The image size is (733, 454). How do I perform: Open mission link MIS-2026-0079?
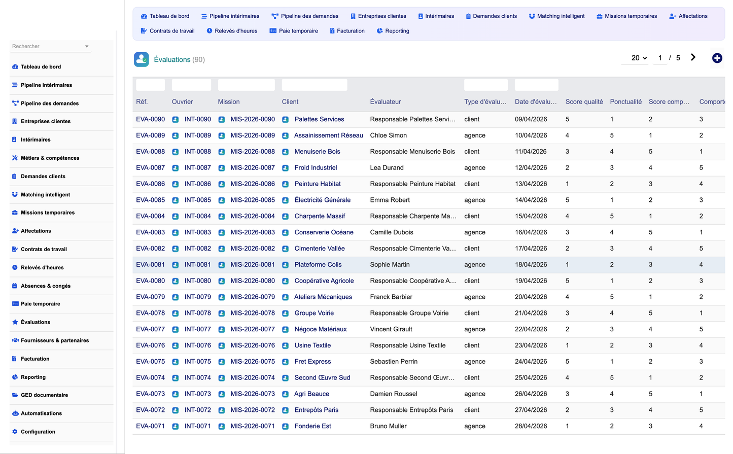(x=253, y=297)
